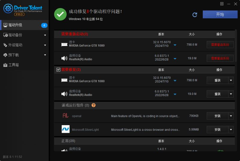Click version 6.0.9373.1 in repair section
The image size is (240, 161).
pos(162,91)
